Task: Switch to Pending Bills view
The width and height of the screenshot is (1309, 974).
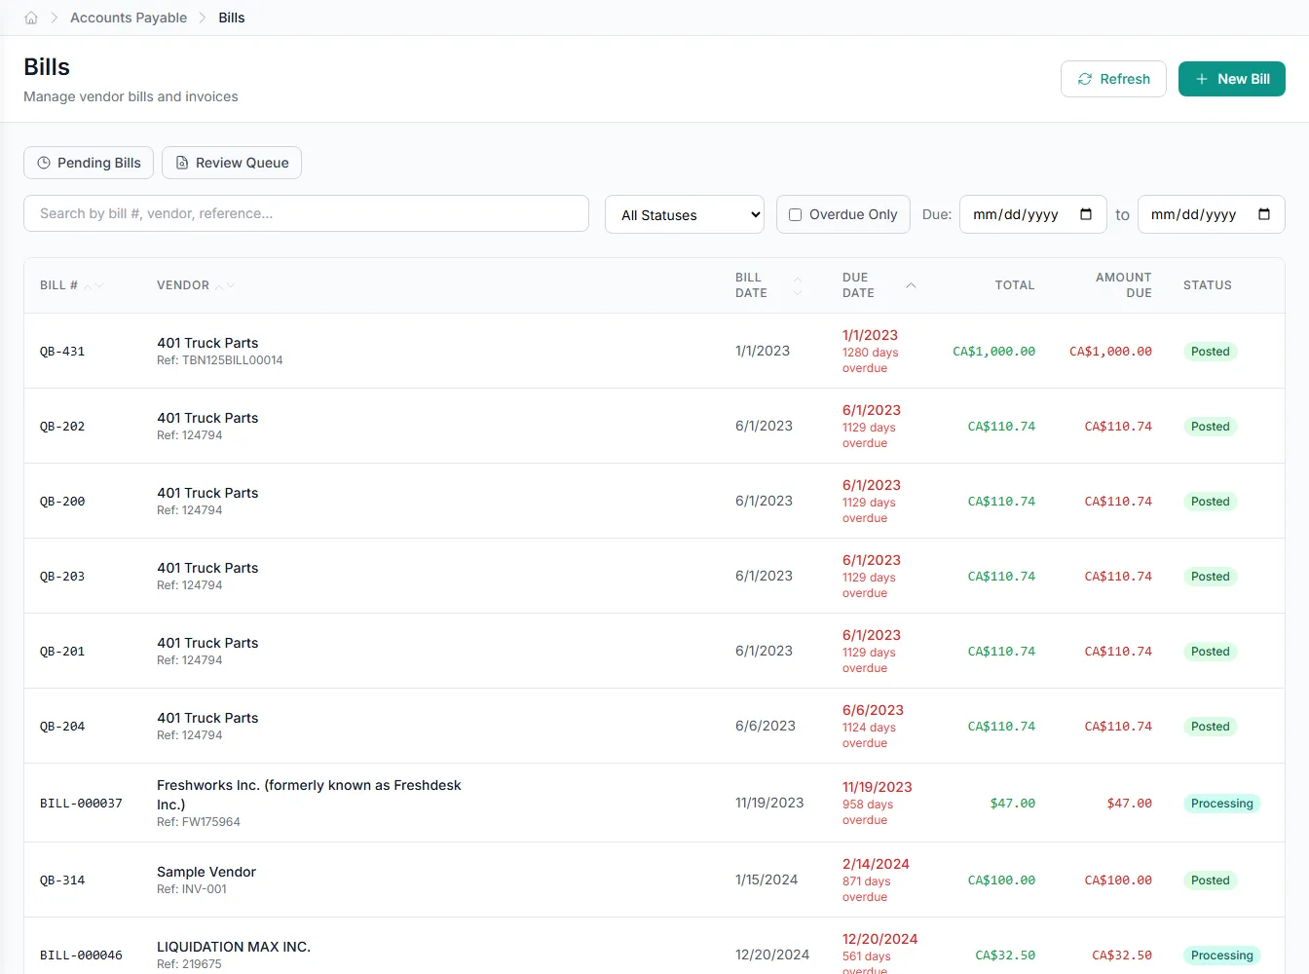Action: click(89, 163)
